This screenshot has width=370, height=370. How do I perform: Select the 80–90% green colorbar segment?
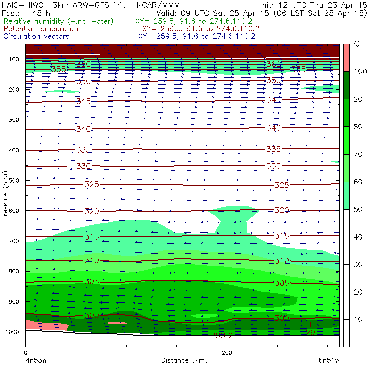point(346,113)
